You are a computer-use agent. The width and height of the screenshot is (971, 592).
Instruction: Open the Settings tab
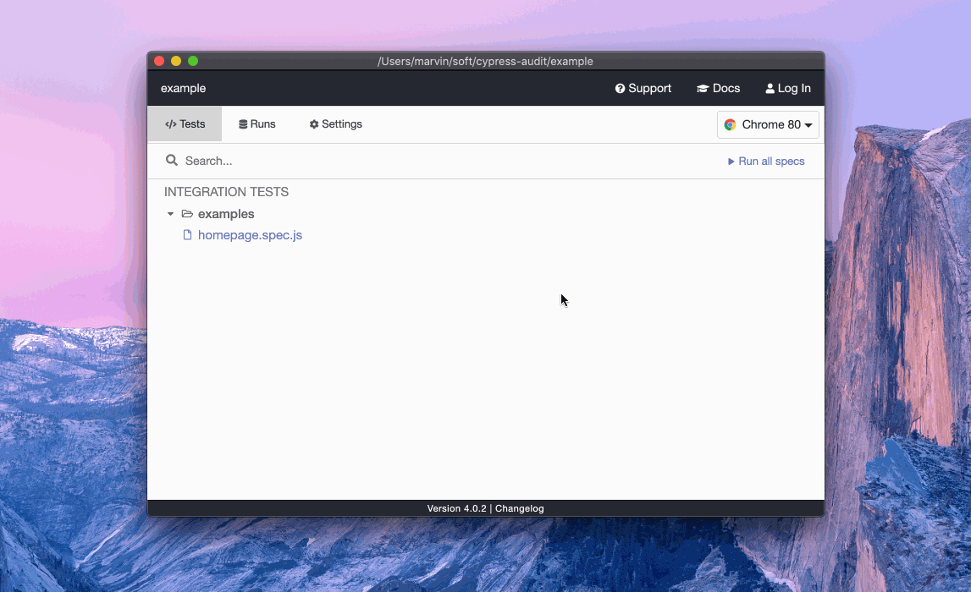pyautogui.click(x=335, y=124)
